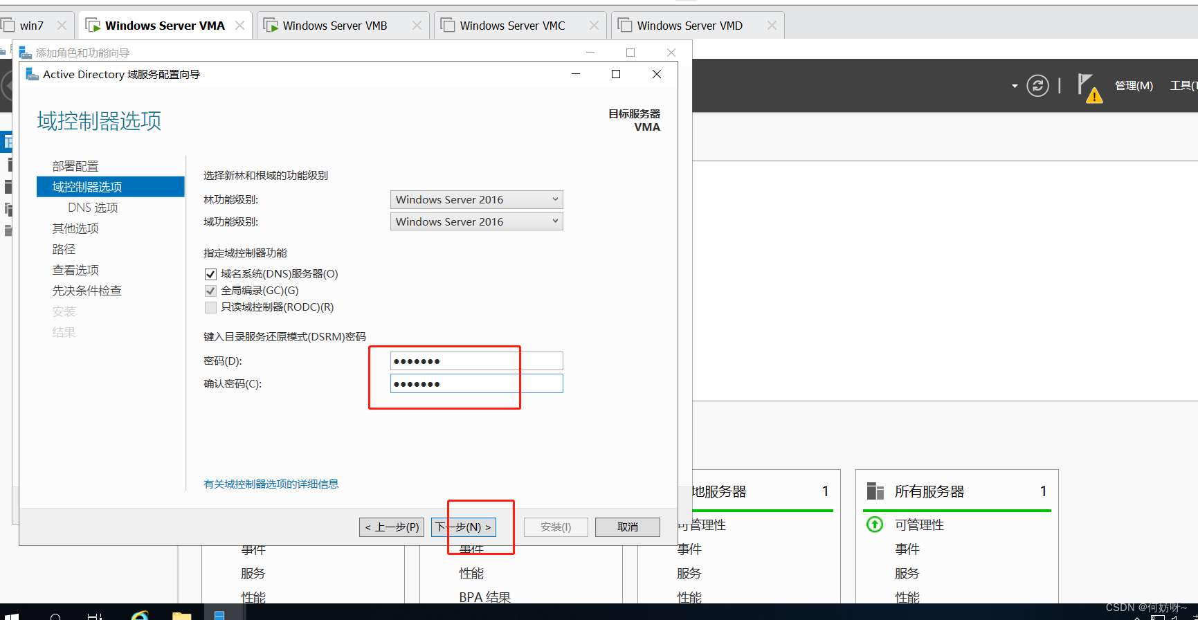Go to the 其他选项 step
The height and width of the screenshot is (620, 1198).
click(75, 228)
